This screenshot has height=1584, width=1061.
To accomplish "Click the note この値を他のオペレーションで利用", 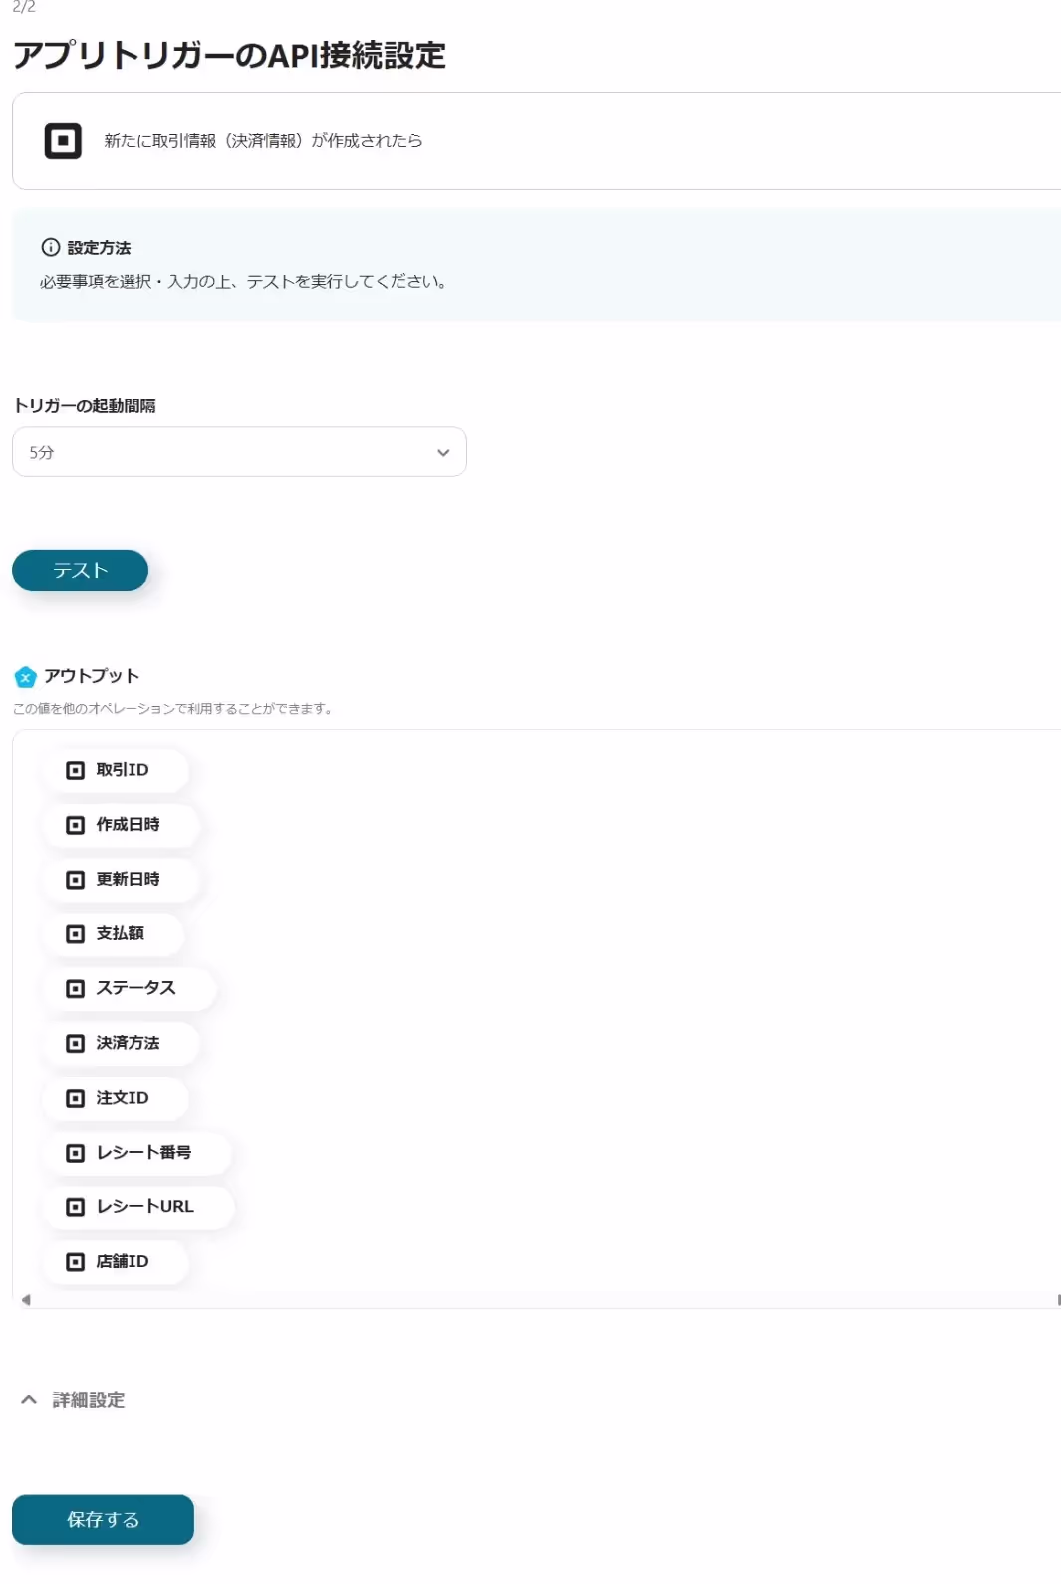I will 173,709.
